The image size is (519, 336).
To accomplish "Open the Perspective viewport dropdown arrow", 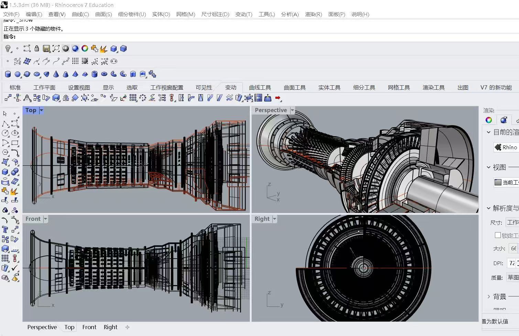I will [292, 110].
